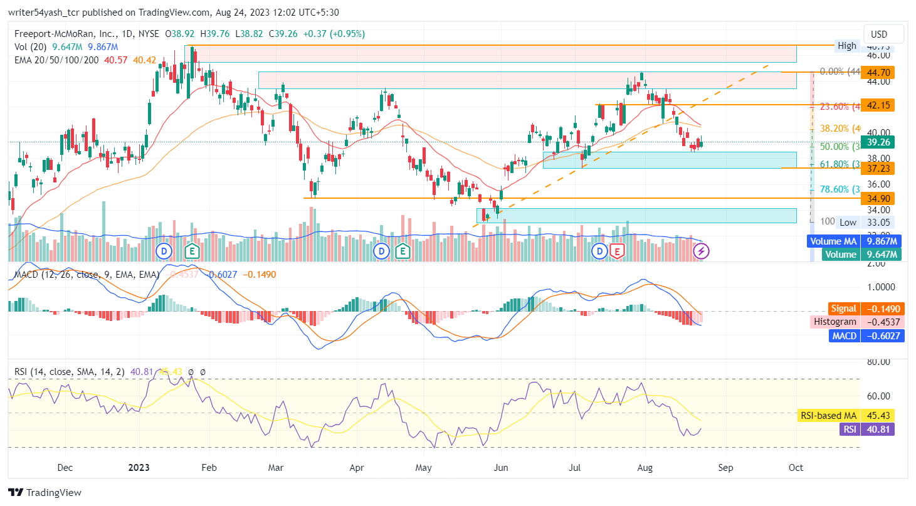916x506 pixels.
Task: Click the red earnings E marker in July
Action: pos(617,251)
